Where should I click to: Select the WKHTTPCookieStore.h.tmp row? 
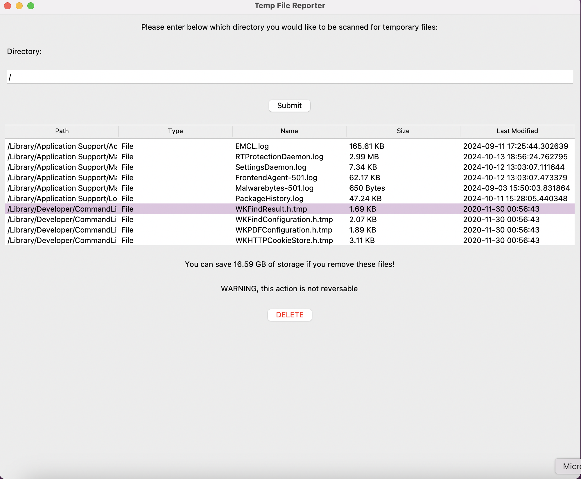(x=290, y=240)
